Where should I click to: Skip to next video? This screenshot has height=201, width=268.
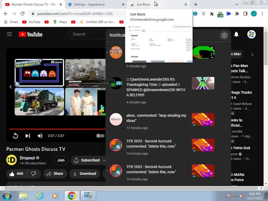tap(28, 136)
